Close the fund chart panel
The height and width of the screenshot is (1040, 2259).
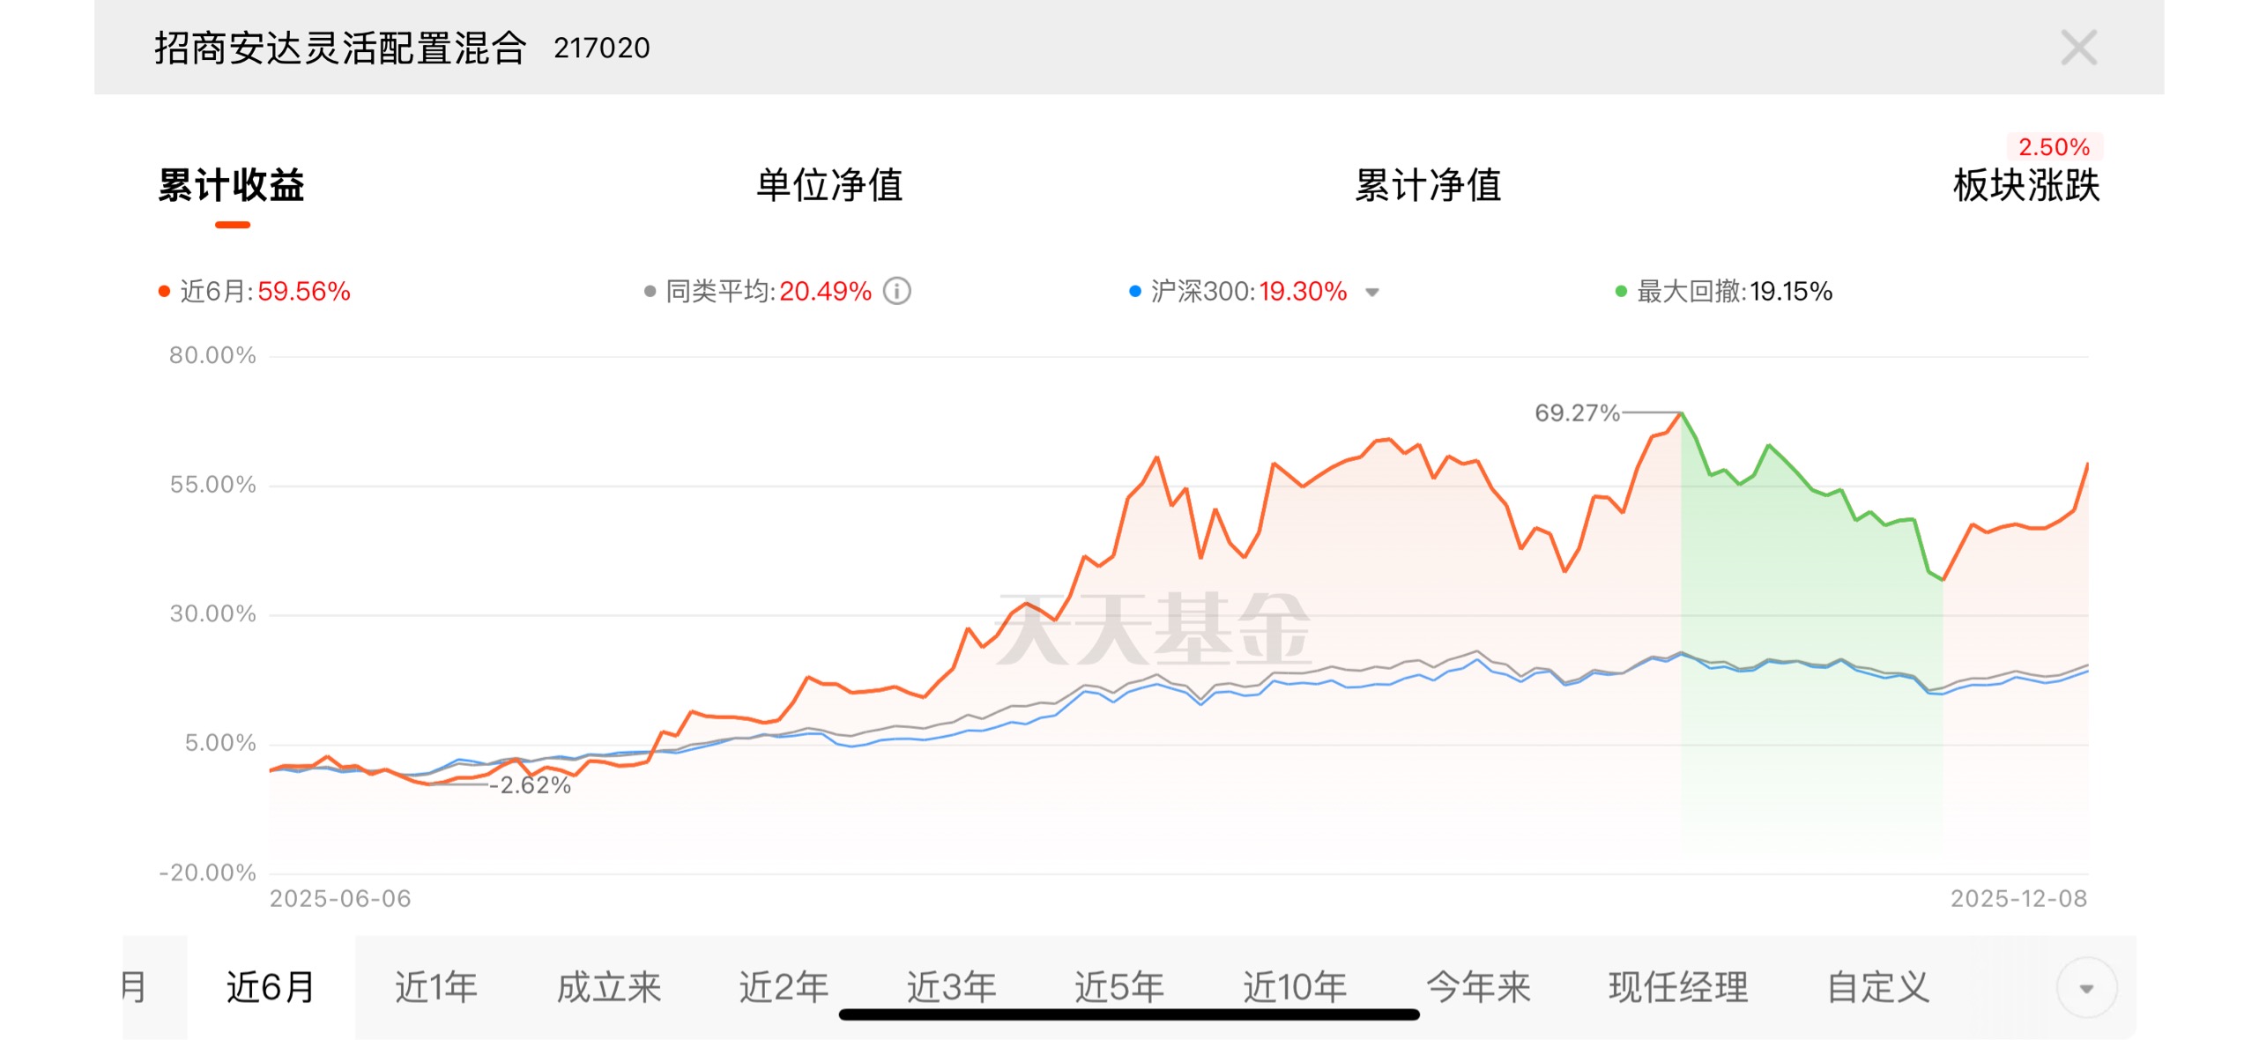click(2077, 48)
